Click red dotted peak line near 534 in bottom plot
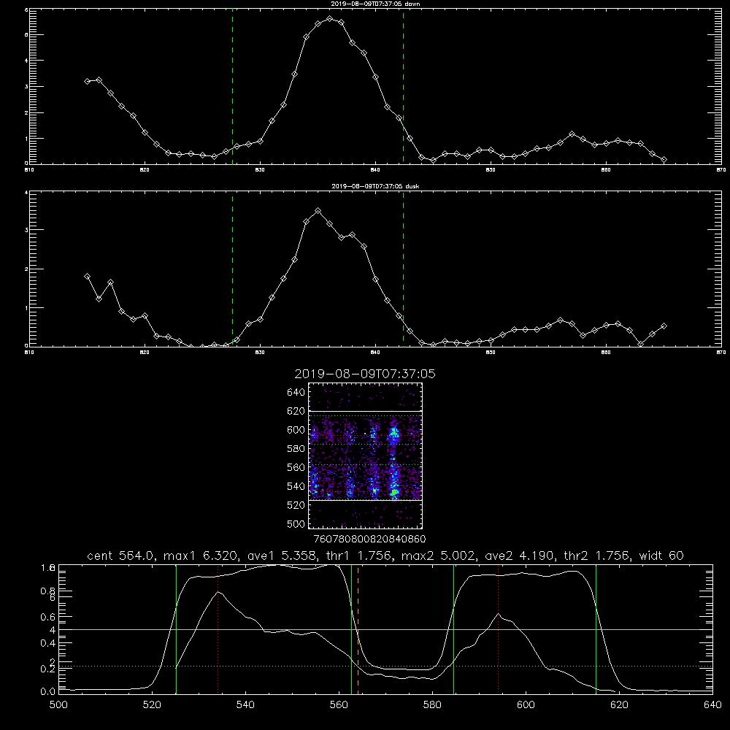 coord(218,630)
